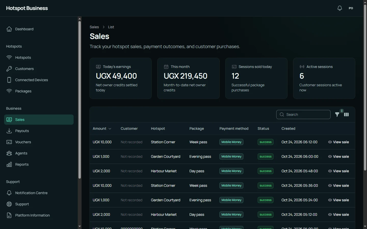
Task: Click the Sessions sold today card title
Action: tap(255, 67)
